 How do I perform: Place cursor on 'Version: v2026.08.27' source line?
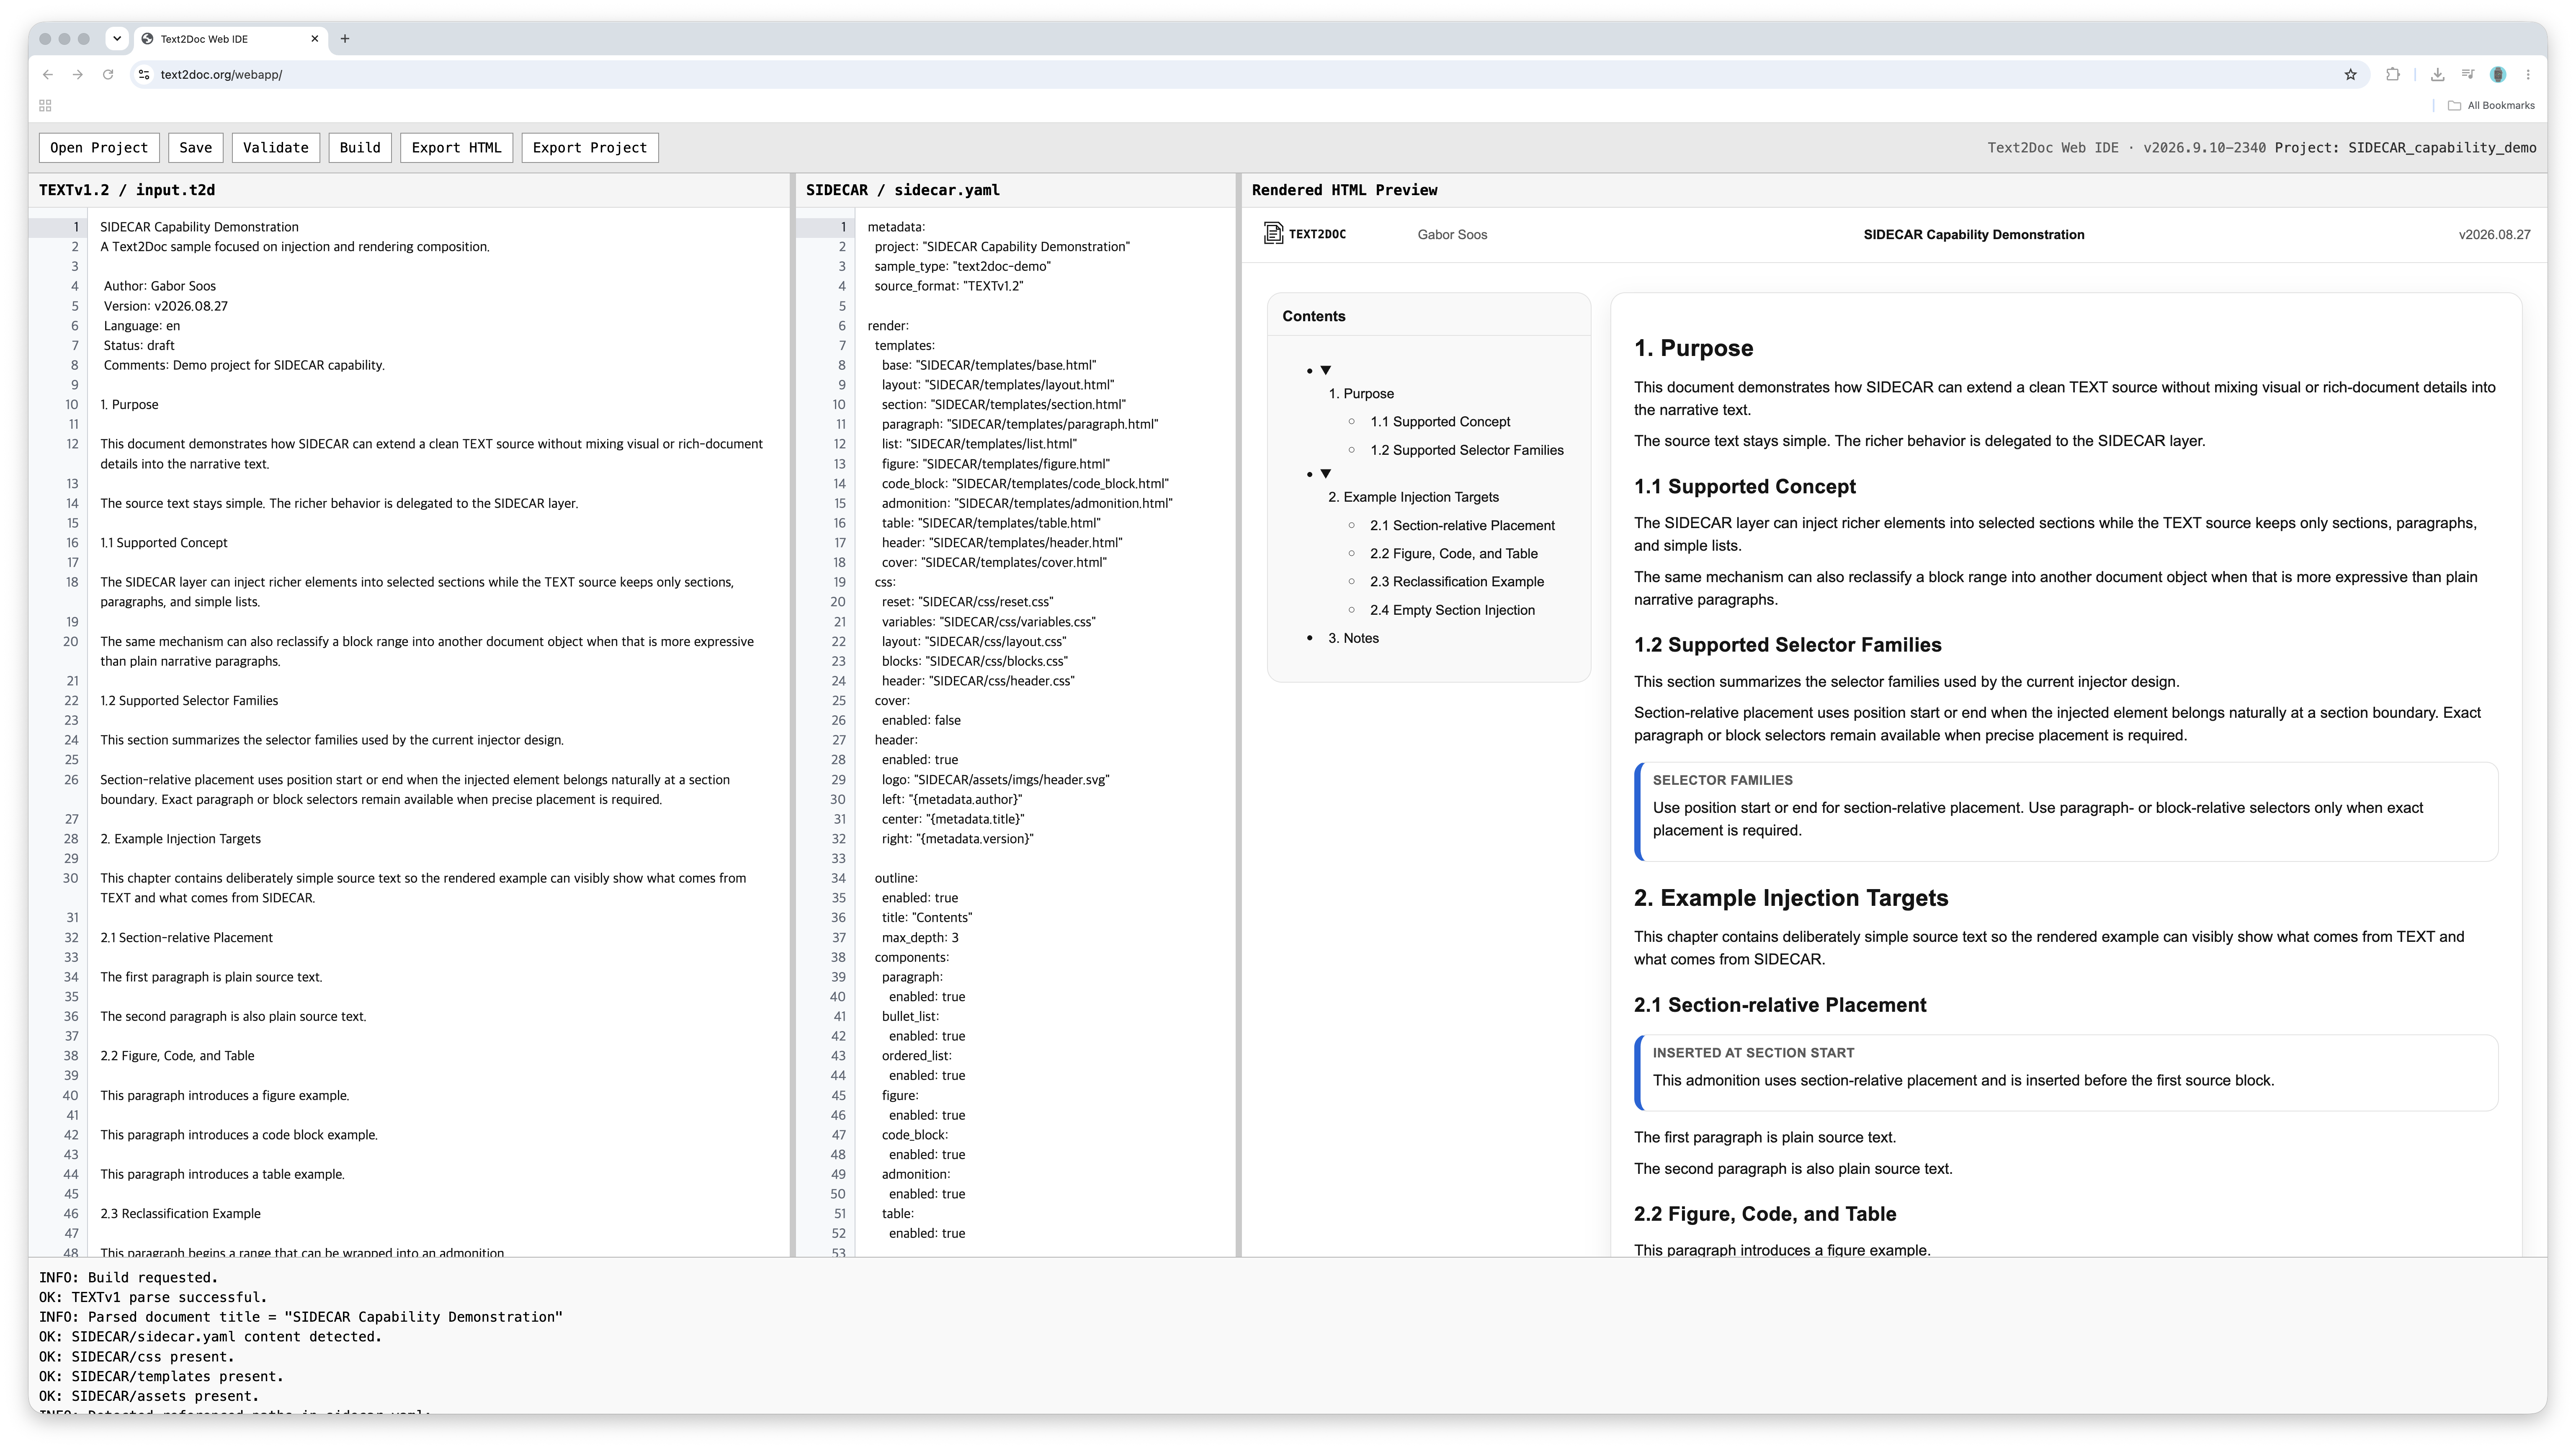pos(166,306)
